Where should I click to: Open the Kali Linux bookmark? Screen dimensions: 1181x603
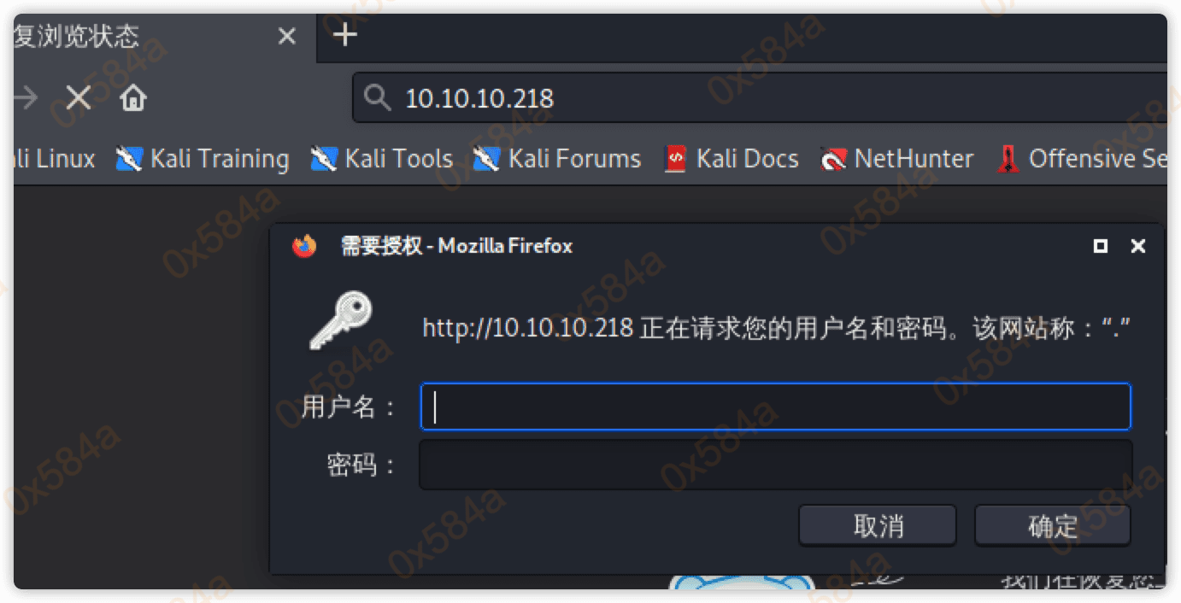click(x=54, y=159)
